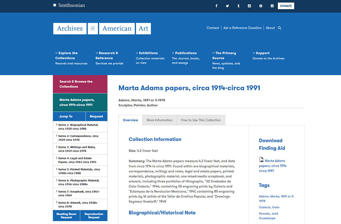The width and height of the screenshot is (341, 224).
Task: Open the Smithsonian Facebook page icon
Action: point(217,6)
